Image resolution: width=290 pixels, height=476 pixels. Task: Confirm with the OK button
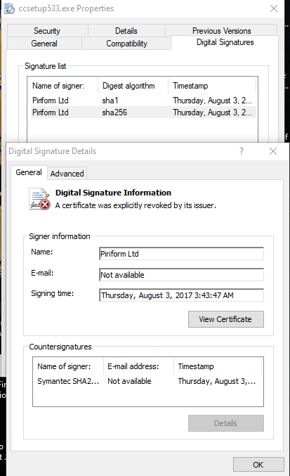point(258,465)
